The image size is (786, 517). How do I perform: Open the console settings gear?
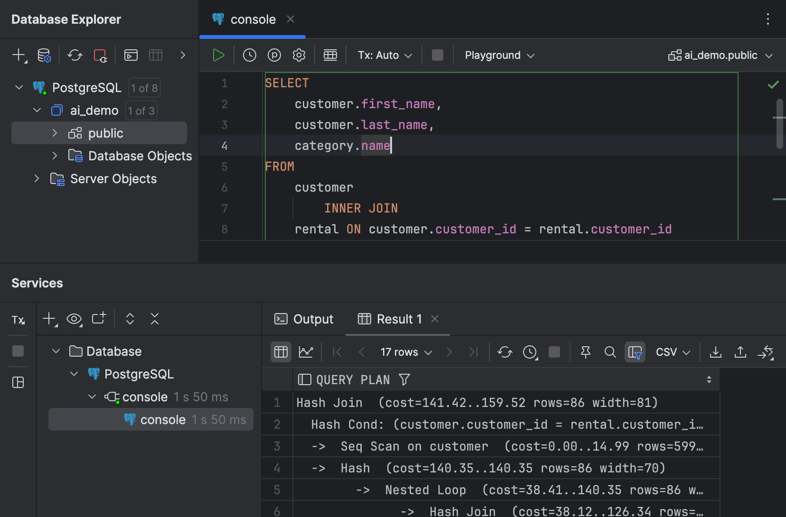coord(299,55)
